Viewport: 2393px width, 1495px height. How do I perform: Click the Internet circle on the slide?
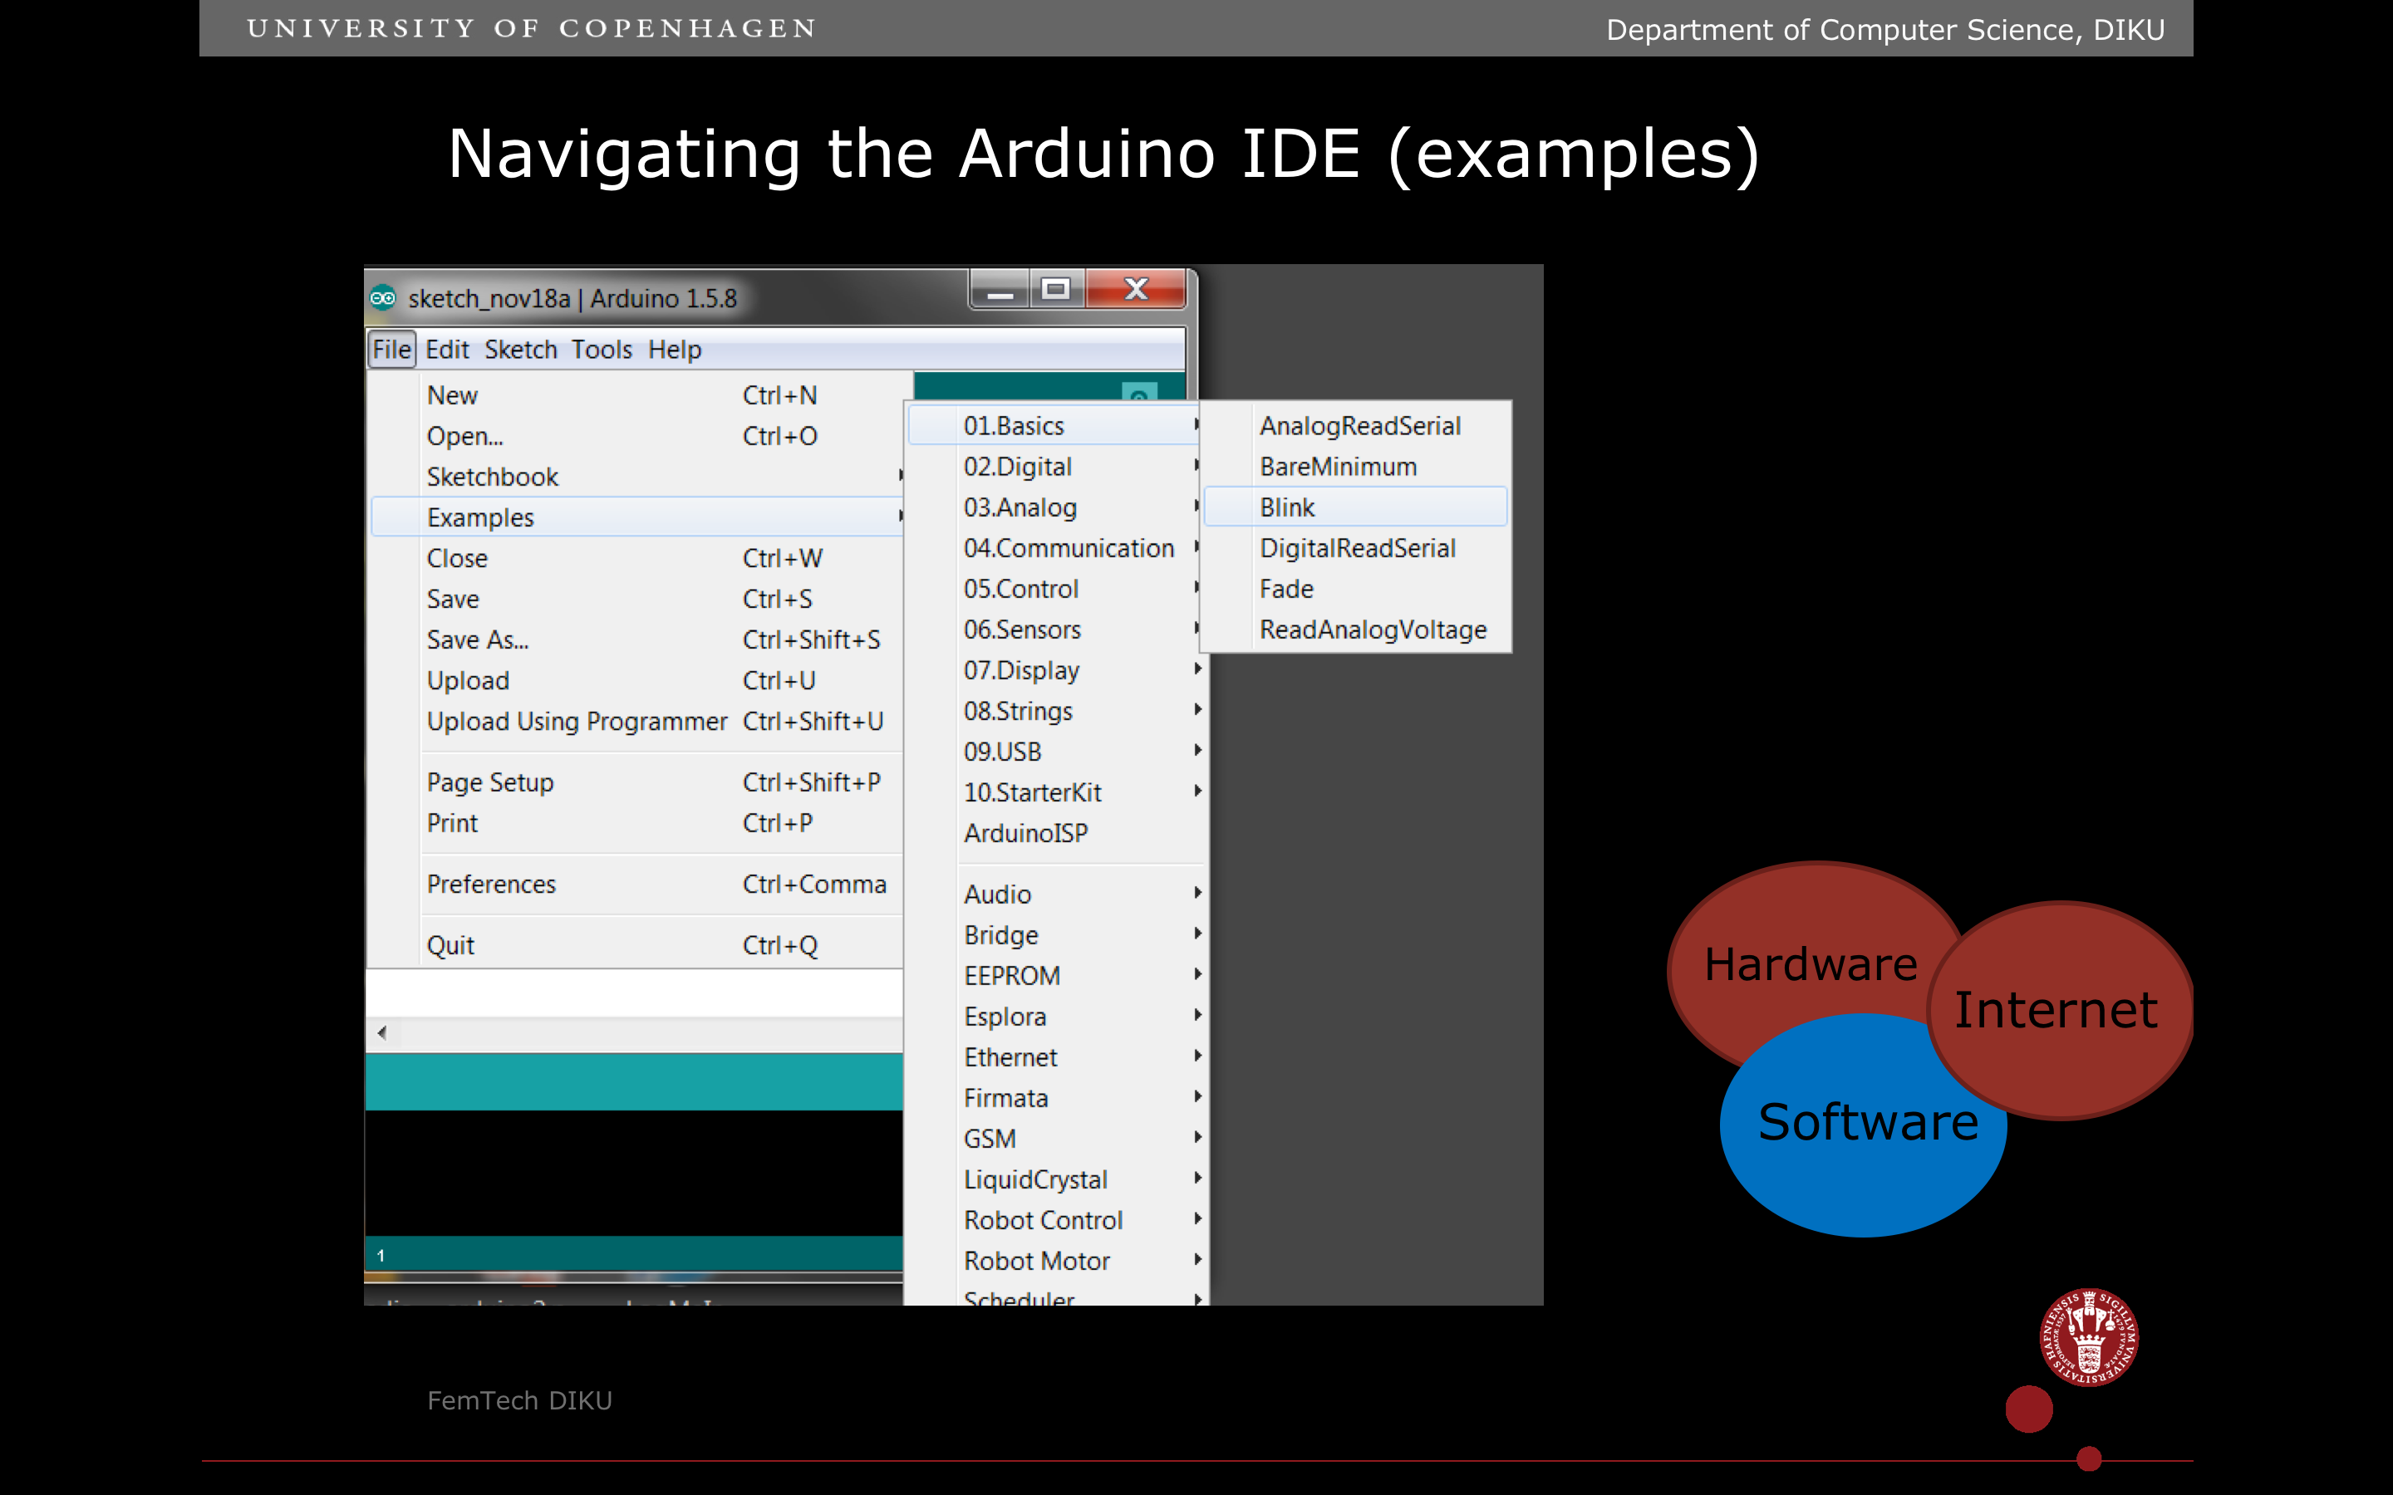[x=2060, y=1011]
